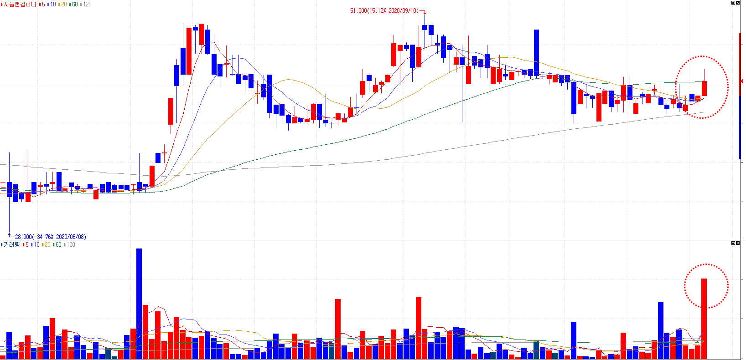Image resolution: width=746 pixels, height=360 pixels.
Task: Select the 5-day average legend in volume panel
Action: [26, 244]
